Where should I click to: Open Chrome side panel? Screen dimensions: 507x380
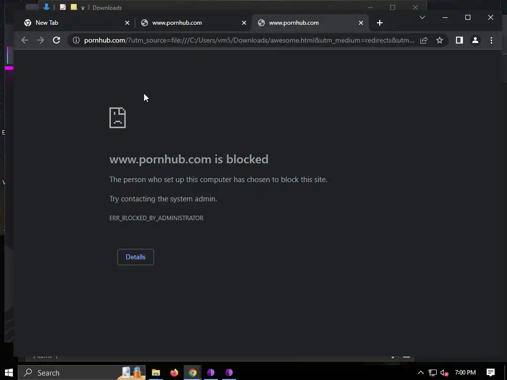[x=459, y=40]
